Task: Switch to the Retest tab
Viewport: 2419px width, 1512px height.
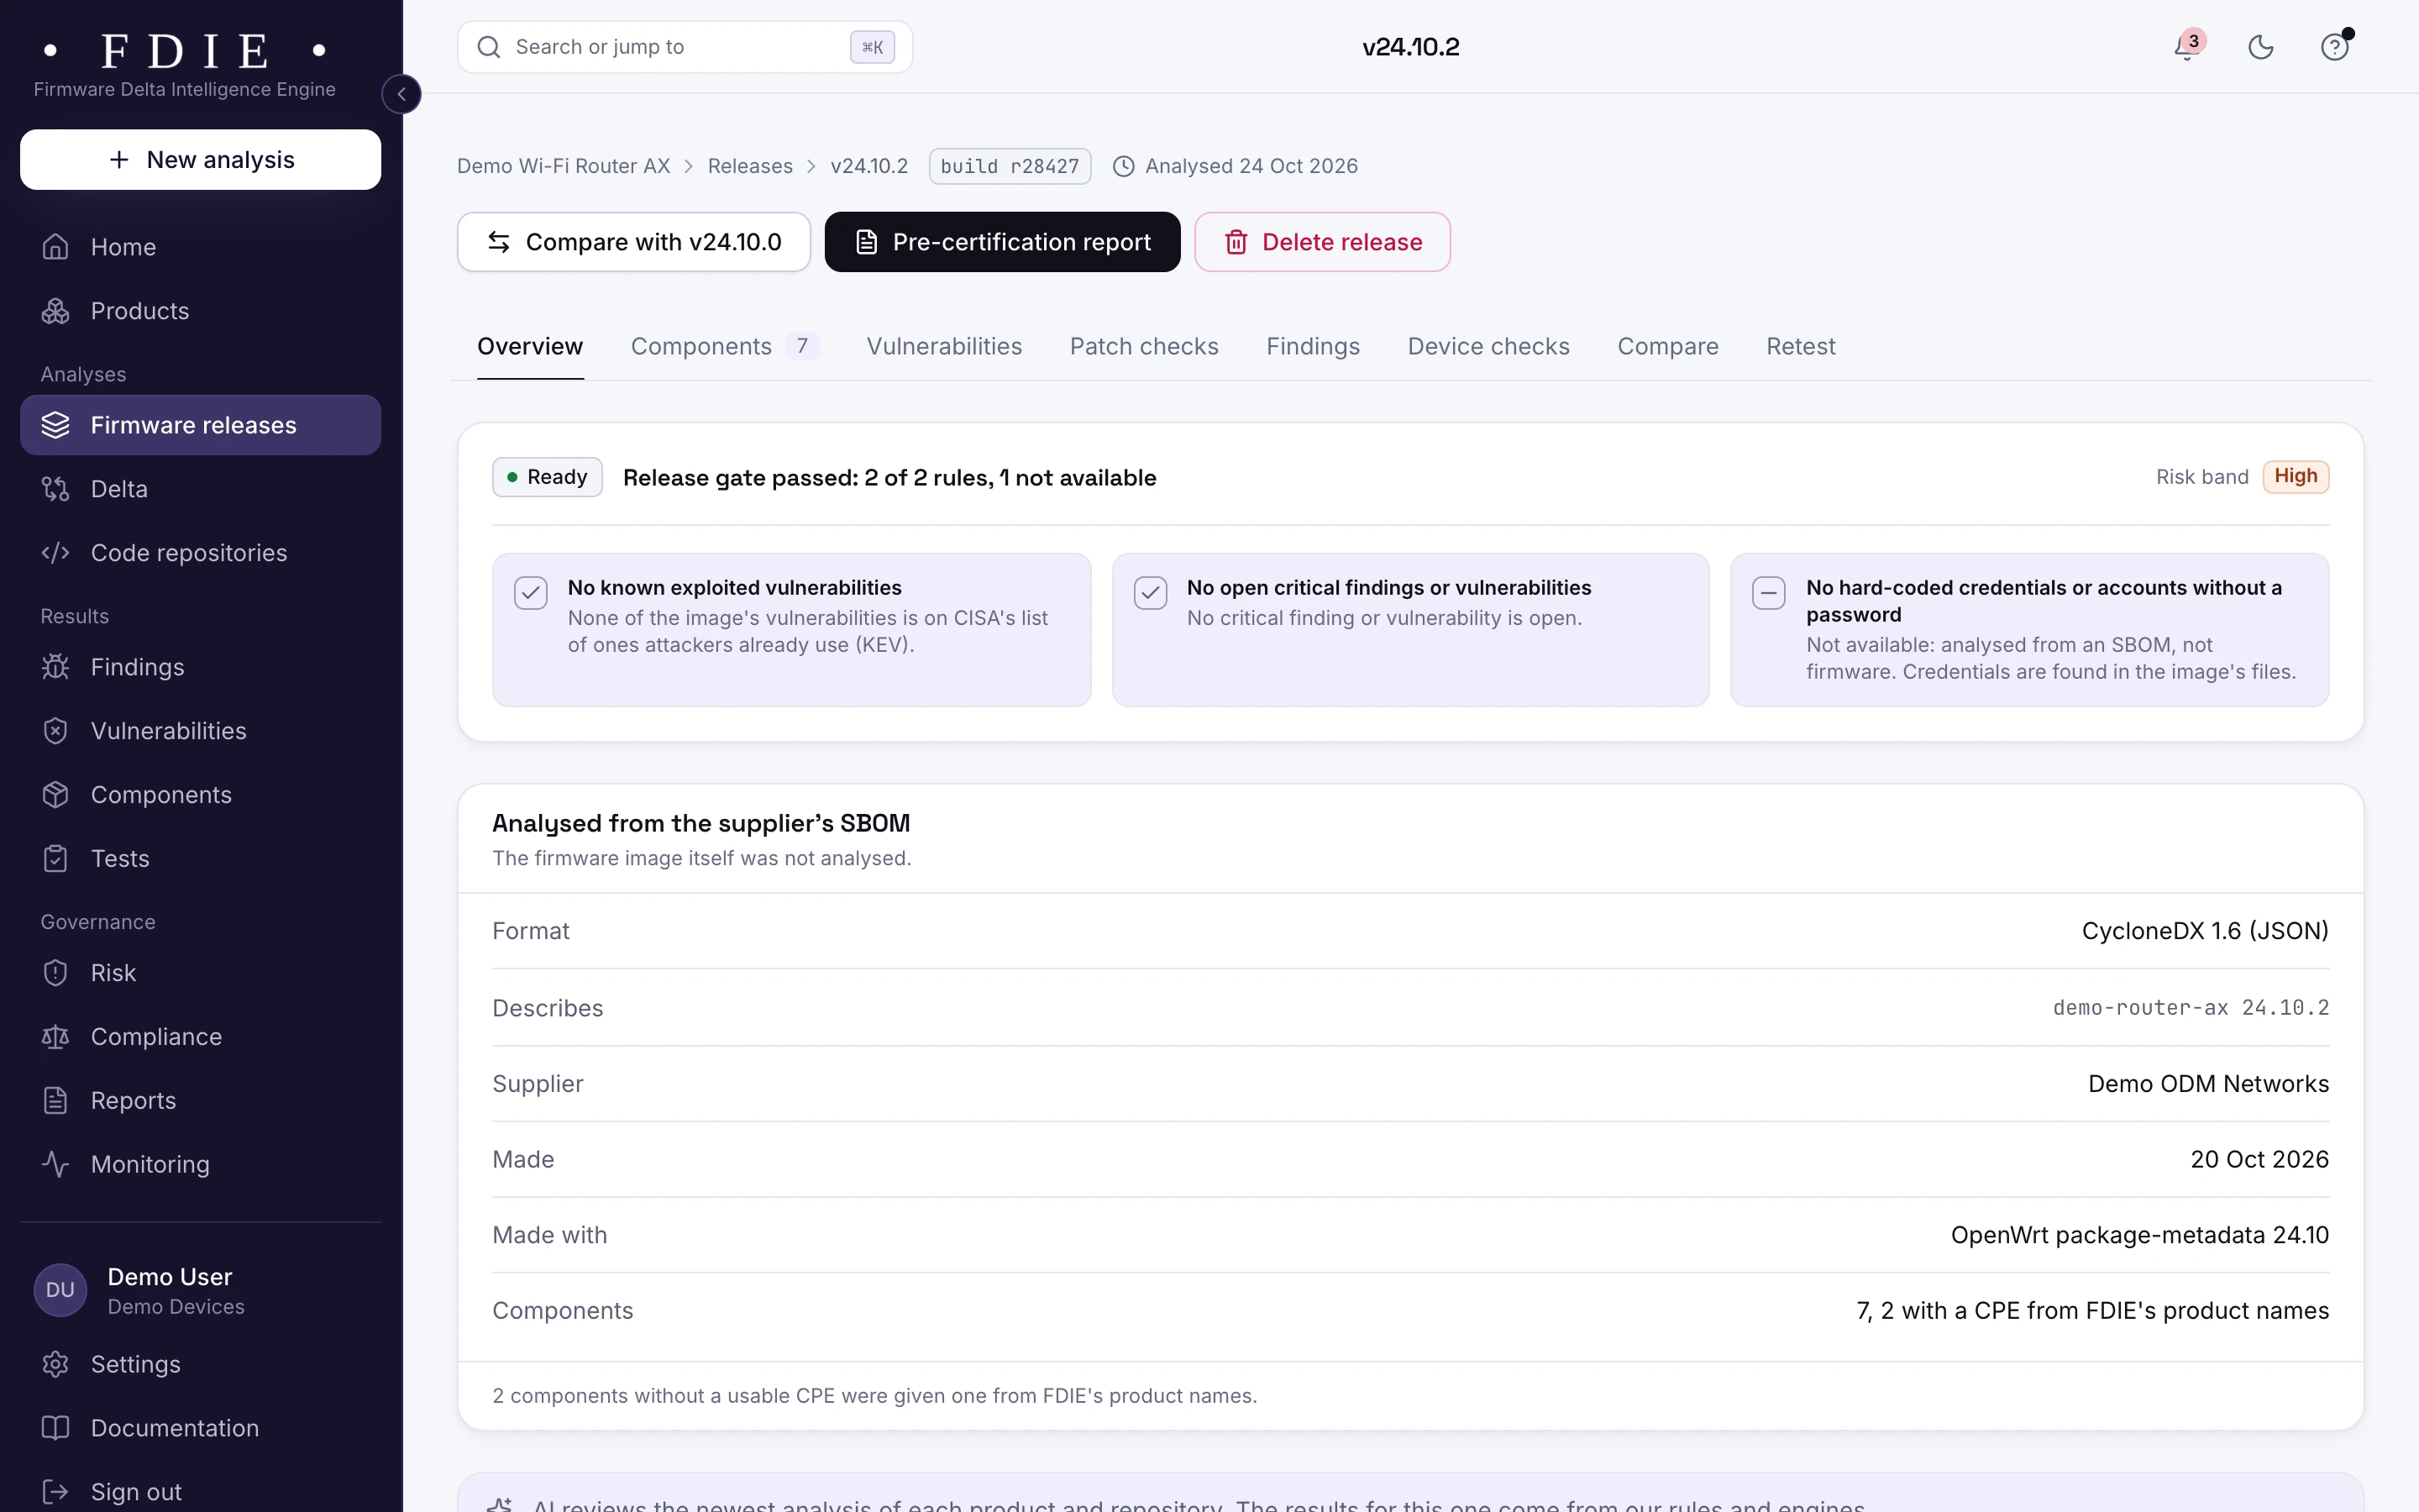Action: click(x=1800, y=347)
